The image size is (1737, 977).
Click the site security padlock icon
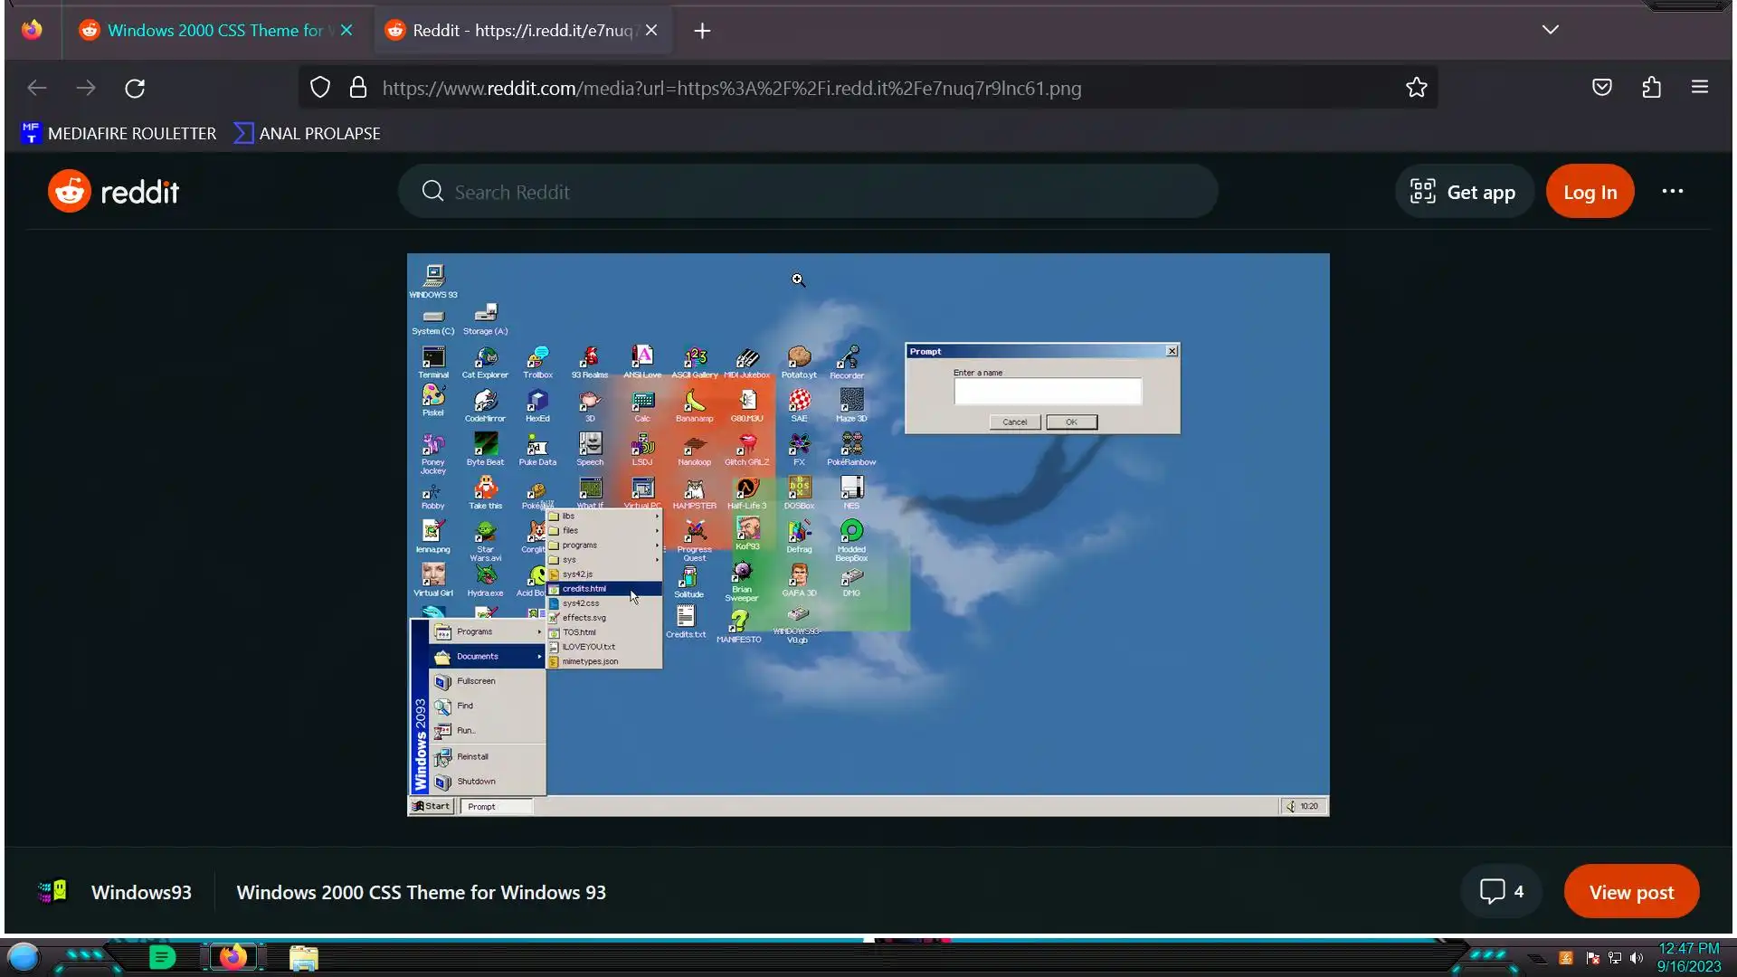(358, 88)
